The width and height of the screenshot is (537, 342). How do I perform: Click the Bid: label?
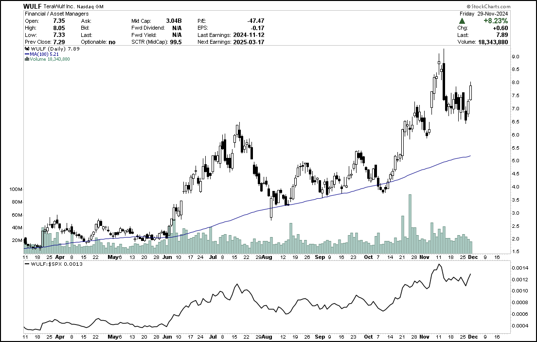85,28
